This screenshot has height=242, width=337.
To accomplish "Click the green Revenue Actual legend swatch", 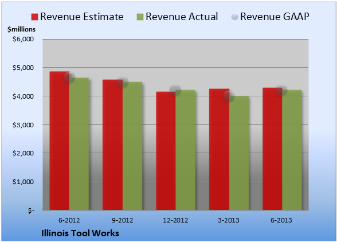I will (140, 17).
